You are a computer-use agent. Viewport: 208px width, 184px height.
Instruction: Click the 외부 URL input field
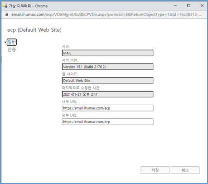(x=107, y=122)
